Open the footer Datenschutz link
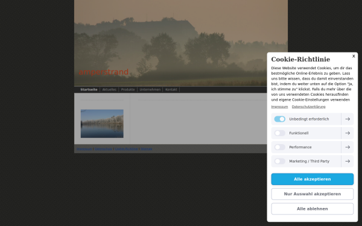 [103, 149]
